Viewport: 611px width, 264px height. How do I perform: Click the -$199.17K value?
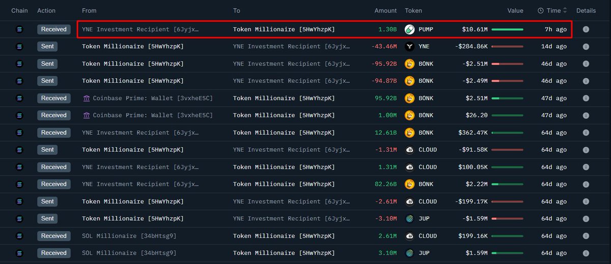pyautogui.click(x=471, y=202)
